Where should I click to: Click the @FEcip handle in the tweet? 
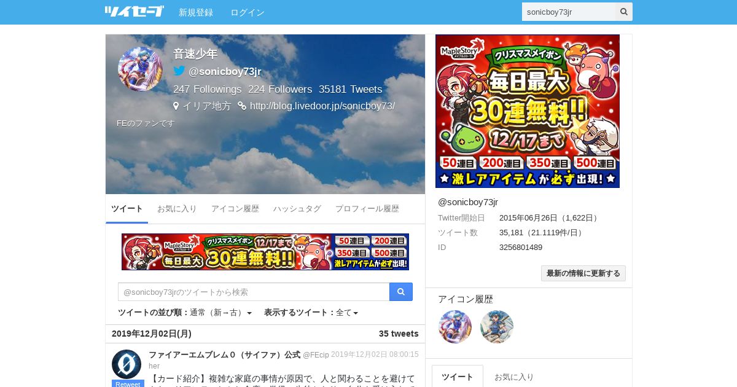(x=316, y=355)
